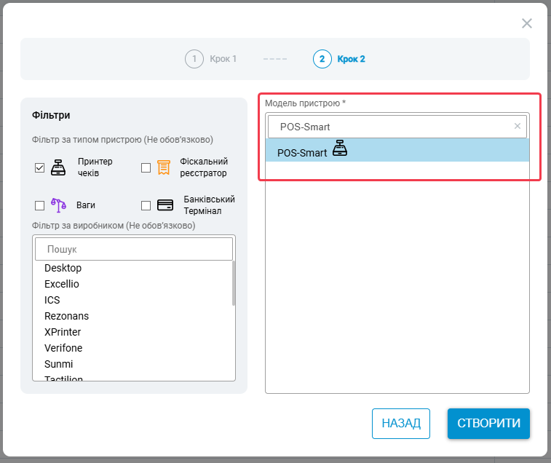Click the printer icon beside POS-Smart result

click(x=340, y=148)
